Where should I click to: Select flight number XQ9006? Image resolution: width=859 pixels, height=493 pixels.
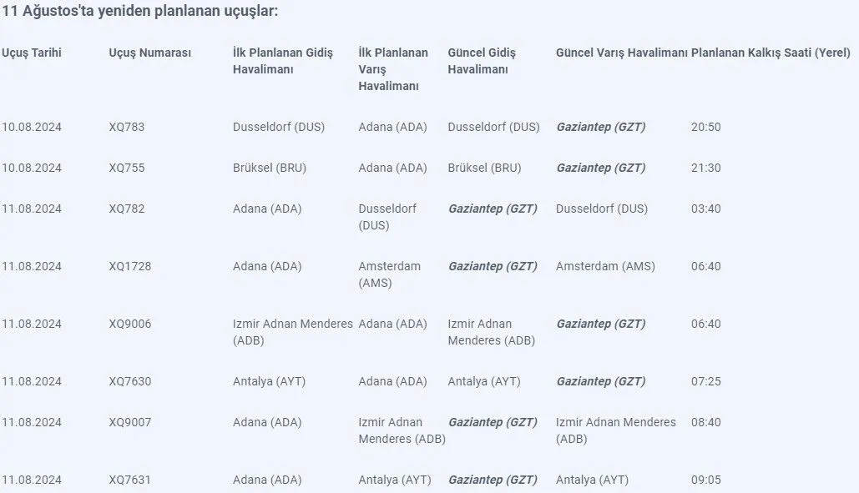(x=130, y=324)
